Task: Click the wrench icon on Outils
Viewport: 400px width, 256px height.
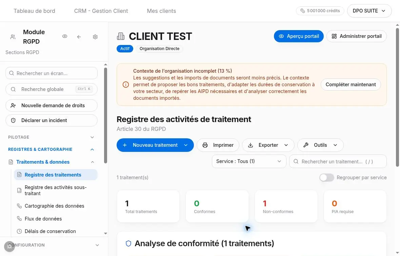Action: click(306, 145)
